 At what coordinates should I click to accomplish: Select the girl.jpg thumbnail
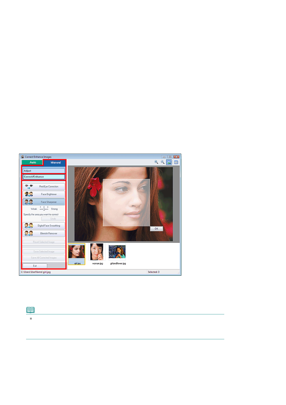[x=76, y=254]
